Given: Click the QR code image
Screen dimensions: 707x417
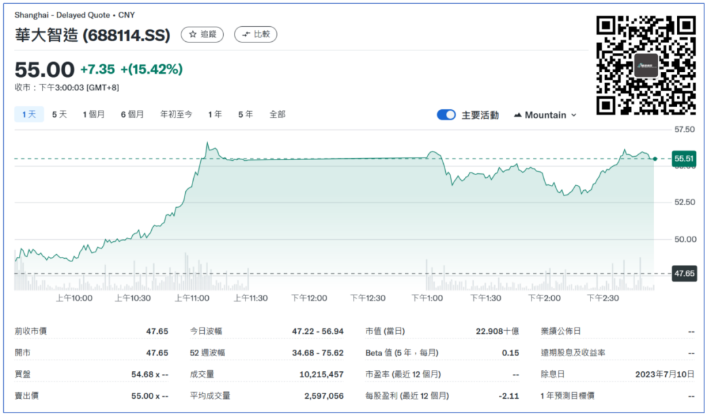Looking at the screenshot, I should [x=645, y=65].
